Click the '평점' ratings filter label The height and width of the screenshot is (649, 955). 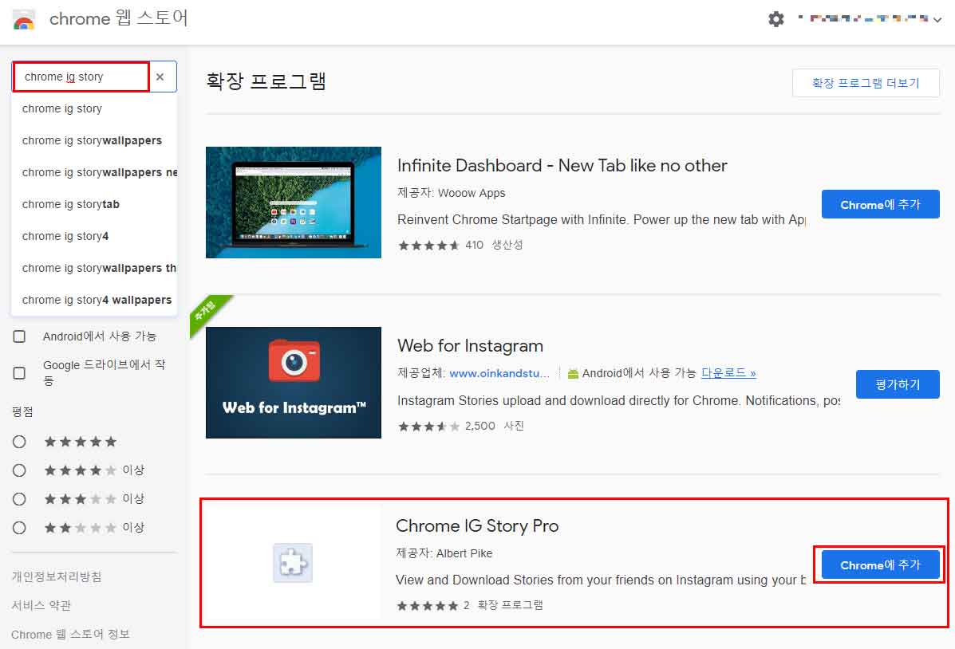(22, 411)
